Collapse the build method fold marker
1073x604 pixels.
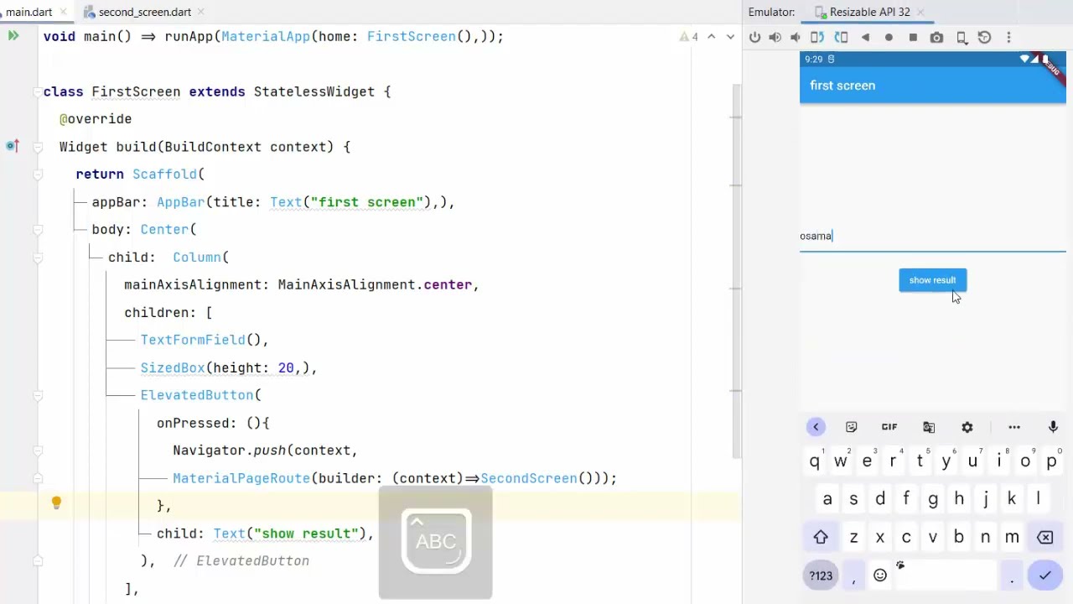point(38,147)
